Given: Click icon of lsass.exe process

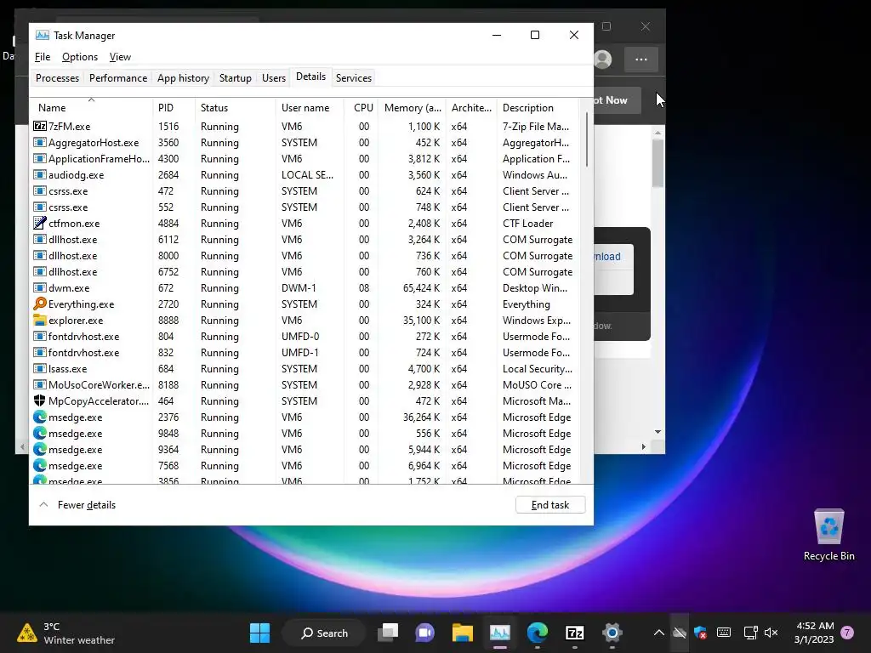Looking at the screenshot, I should [x=39, y=368].
